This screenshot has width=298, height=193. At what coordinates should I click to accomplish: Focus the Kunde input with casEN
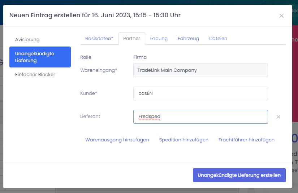tap(200, 93)
